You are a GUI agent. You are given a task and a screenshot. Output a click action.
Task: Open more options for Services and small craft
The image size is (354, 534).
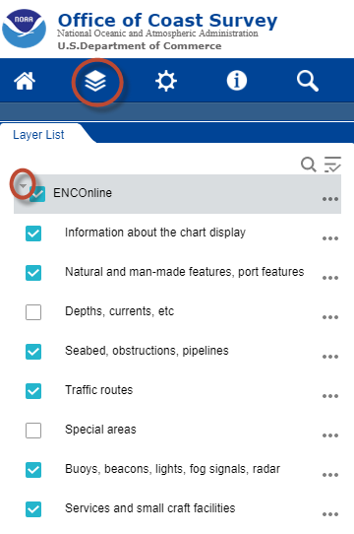329,514
